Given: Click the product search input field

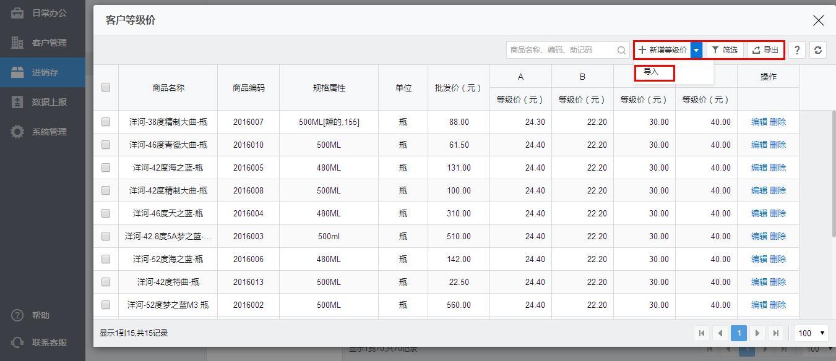Looking at the screenshot, I should tap(561, 50).
